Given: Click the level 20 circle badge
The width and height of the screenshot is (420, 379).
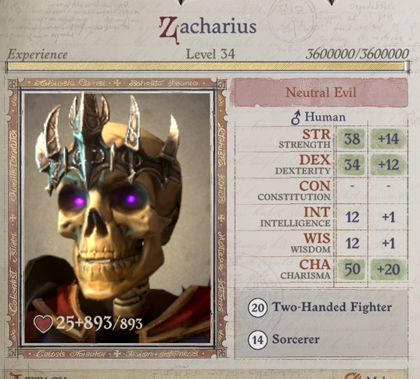Looking at the screenshot, I should click(257, 308).
